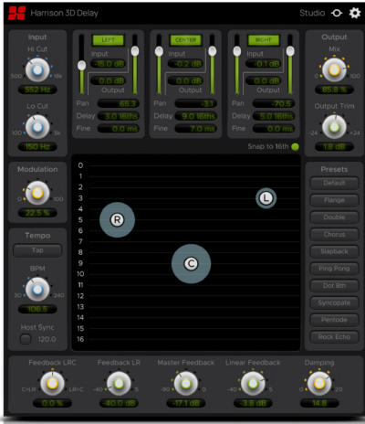Click the RIGHT channel output fader handle

point(290,51)
